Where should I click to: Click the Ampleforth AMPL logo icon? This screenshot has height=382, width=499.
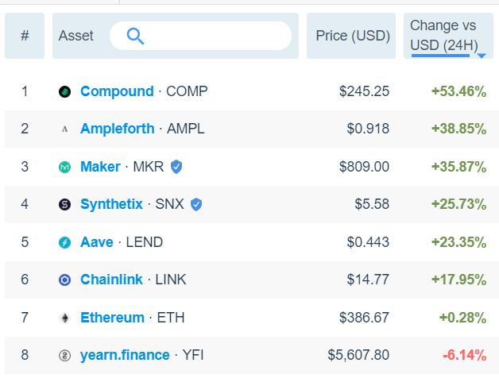64,129
